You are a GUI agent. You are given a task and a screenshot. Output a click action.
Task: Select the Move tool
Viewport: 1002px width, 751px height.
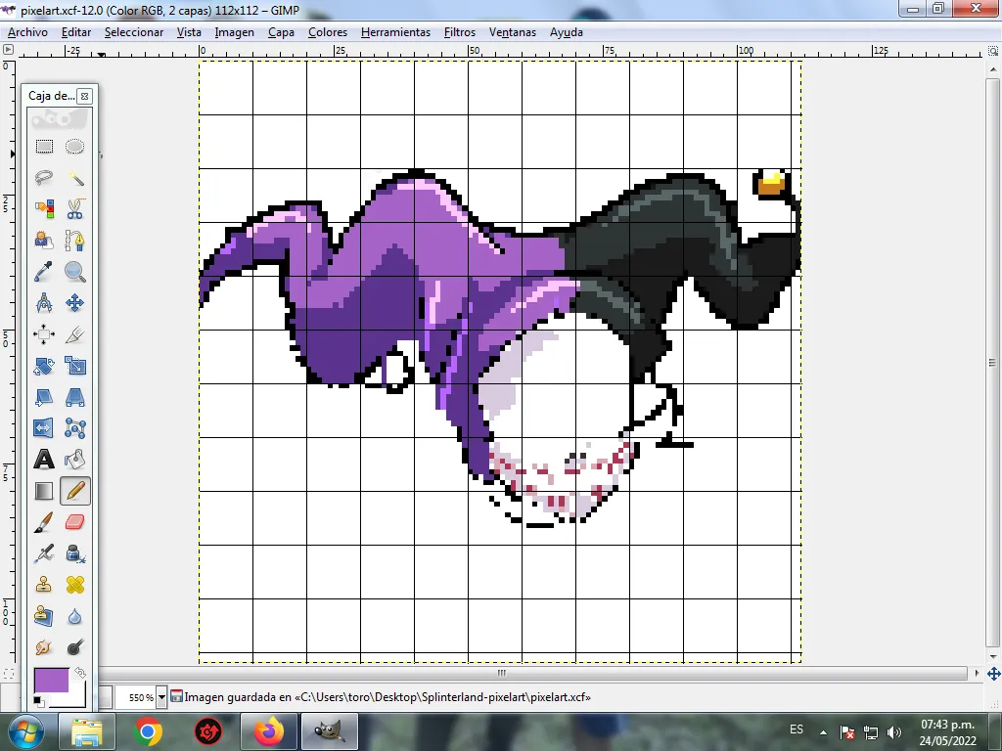click(x=74, y=303)
